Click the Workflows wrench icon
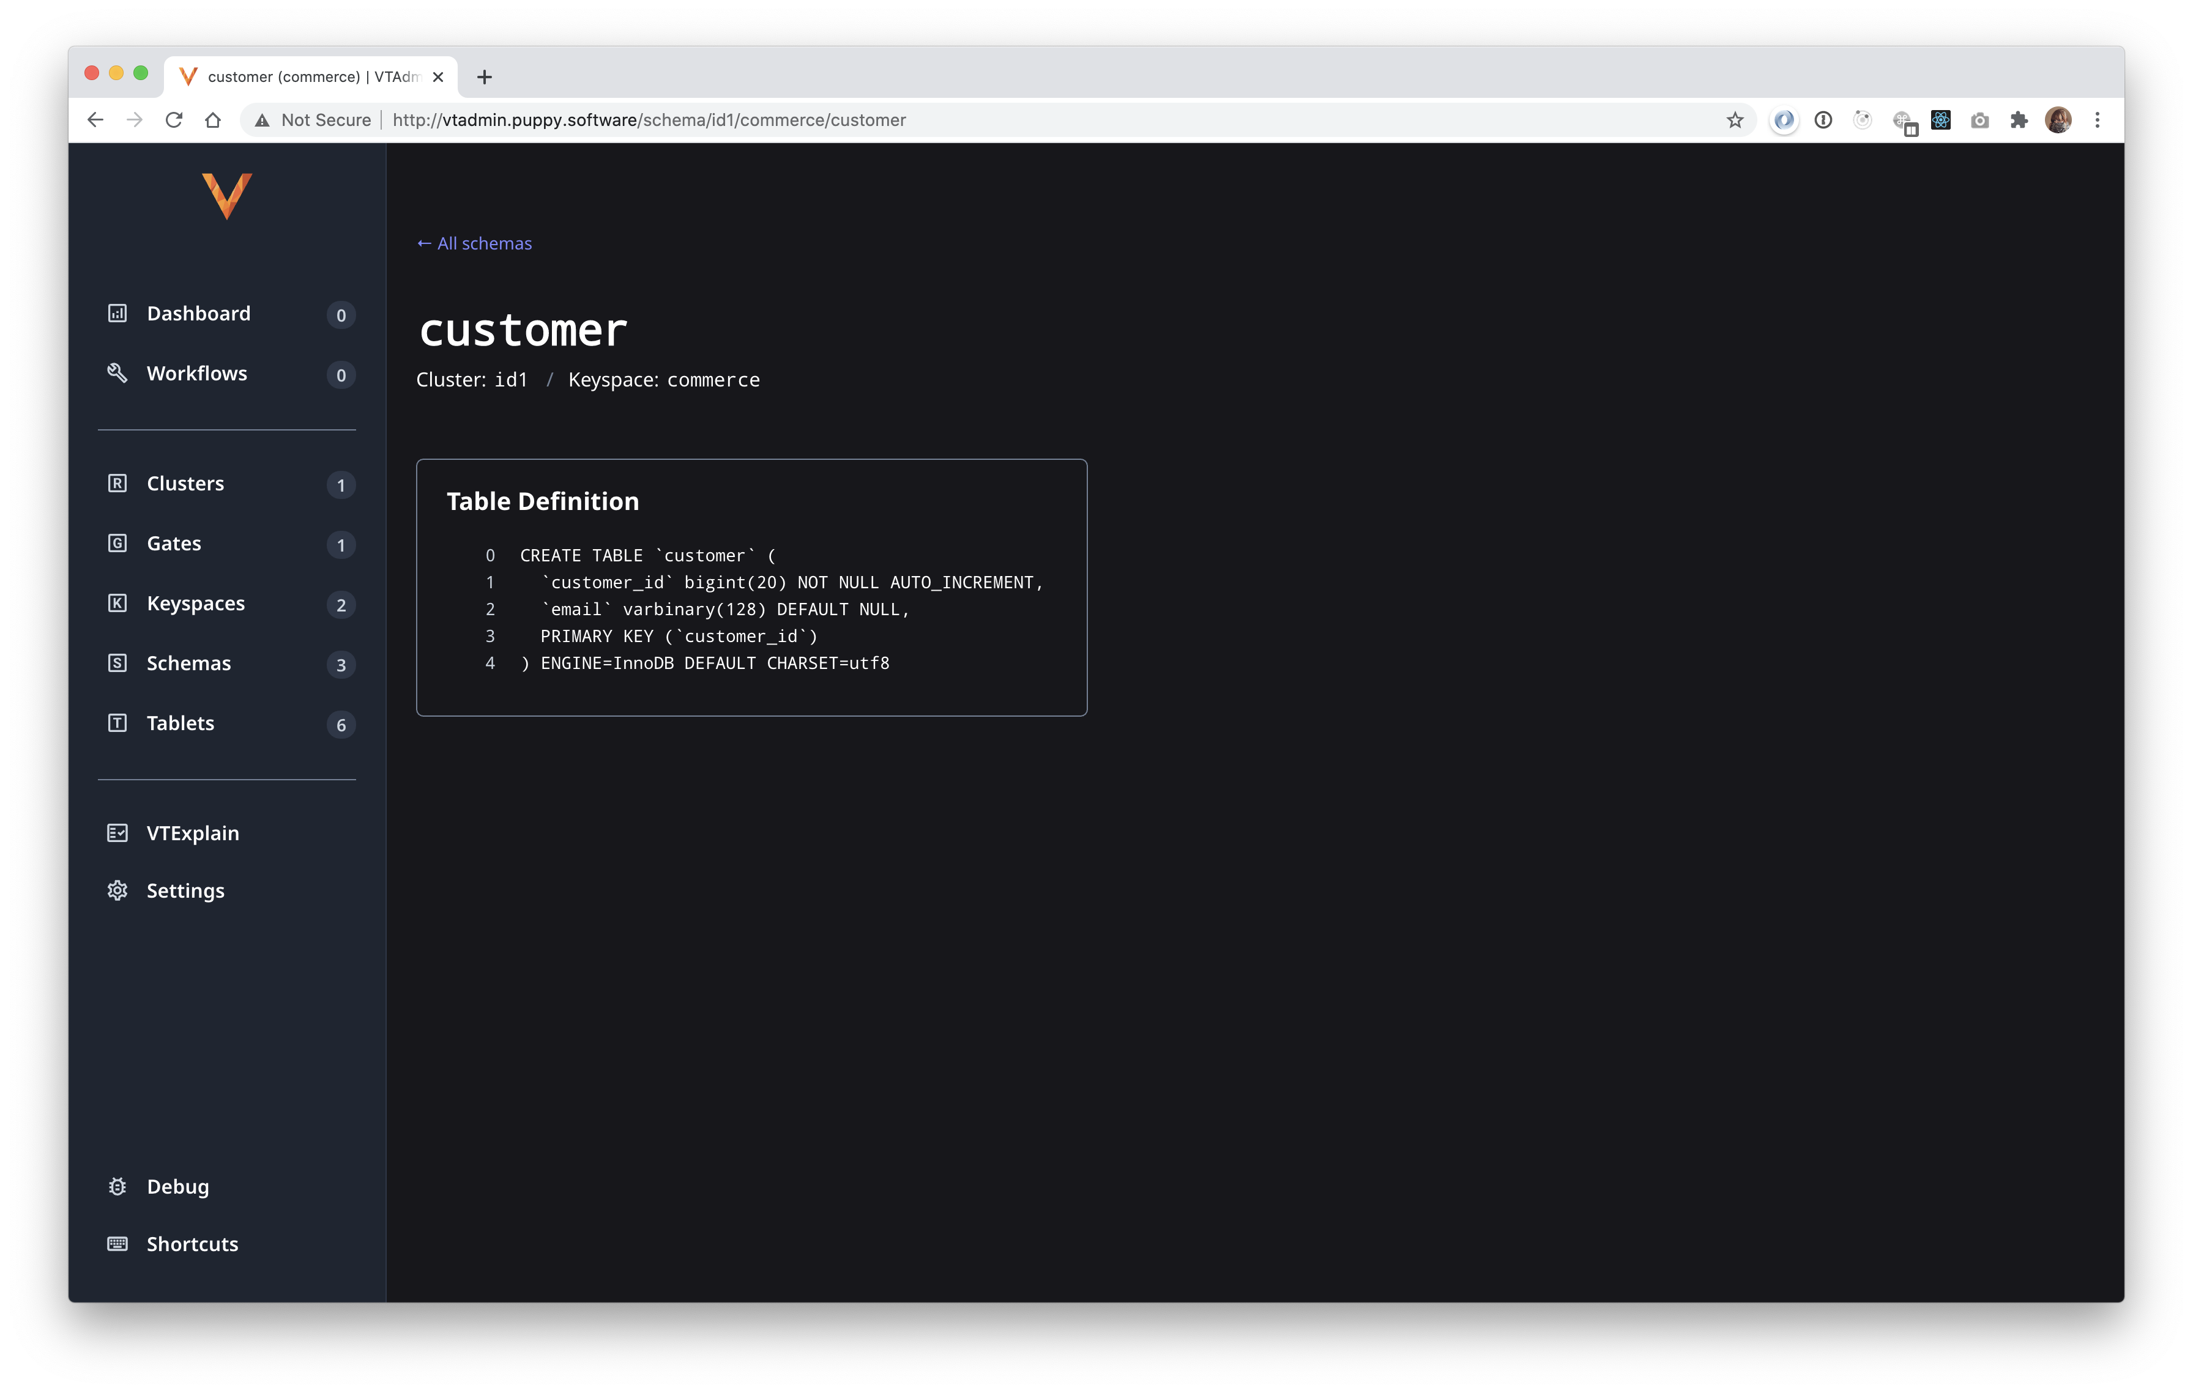This screenshot has height=1393, width=2193. click(117, 373)
